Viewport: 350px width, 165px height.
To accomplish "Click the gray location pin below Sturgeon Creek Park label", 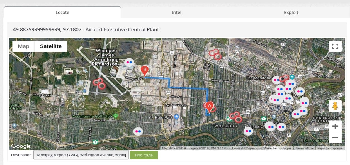I will [x=14, y=126].
